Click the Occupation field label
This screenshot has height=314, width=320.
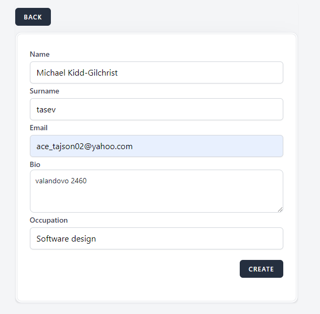(x=49, y=220)
